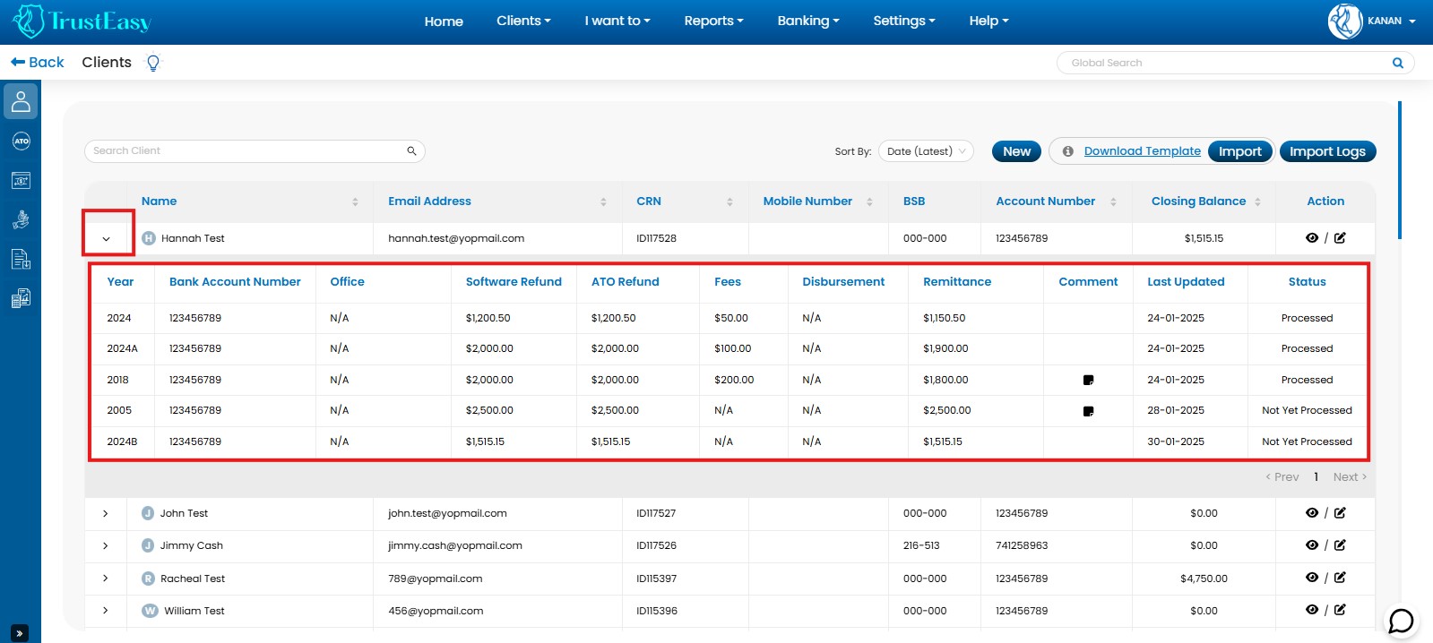
Task: Click the global search magnifier icon
Action: click(x=1397, y=63)
